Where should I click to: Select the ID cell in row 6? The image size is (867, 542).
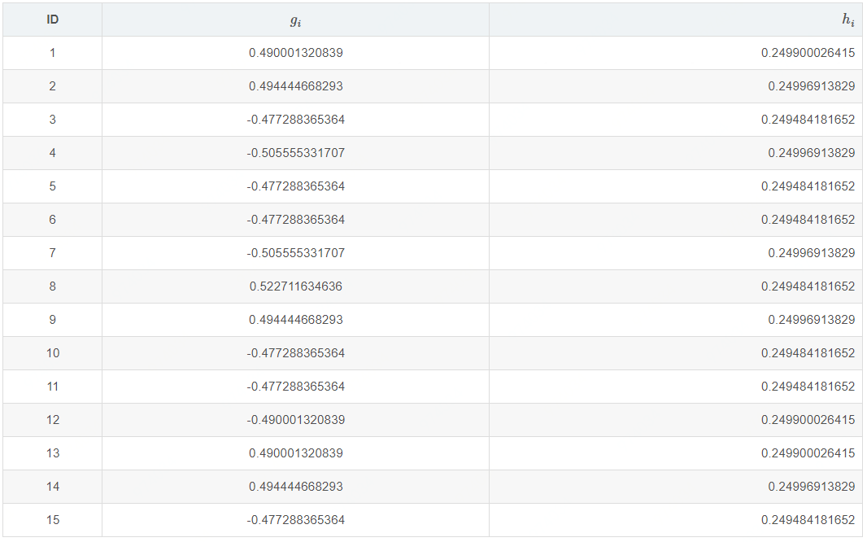[53, 220]
